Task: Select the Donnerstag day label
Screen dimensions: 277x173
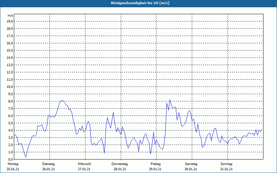Action: click(119, 164)
